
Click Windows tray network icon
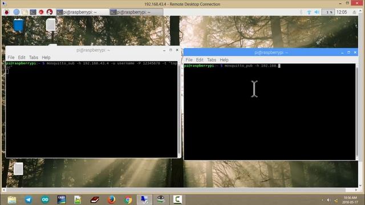(x=336, y=200)
